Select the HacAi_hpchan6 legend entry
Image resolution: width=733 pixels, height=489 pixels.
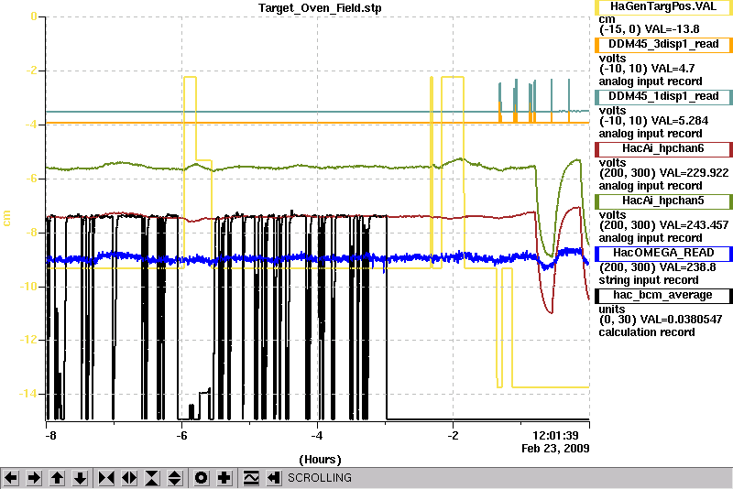click(x=663, y=149)
